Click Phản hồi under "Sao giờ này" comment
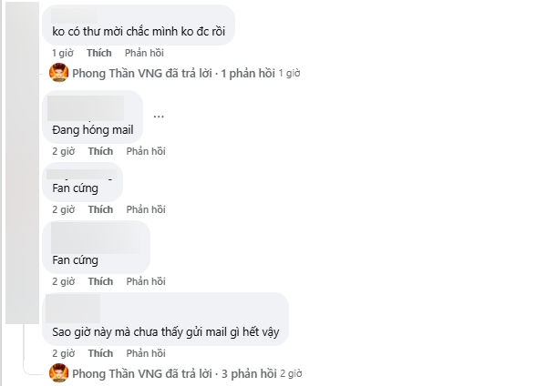 146,354
